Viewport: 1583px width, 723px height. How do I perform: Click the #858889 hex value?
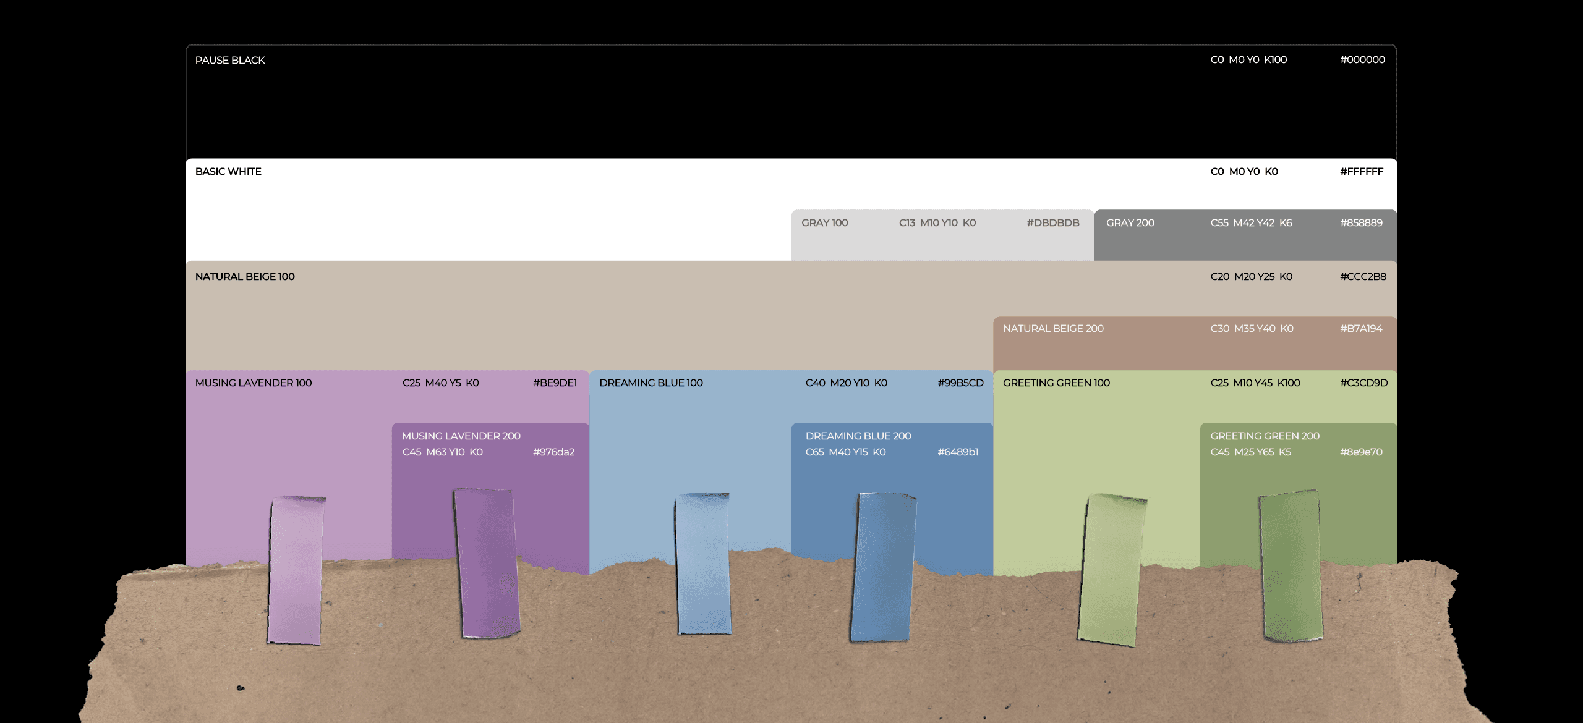[1361, 222]
